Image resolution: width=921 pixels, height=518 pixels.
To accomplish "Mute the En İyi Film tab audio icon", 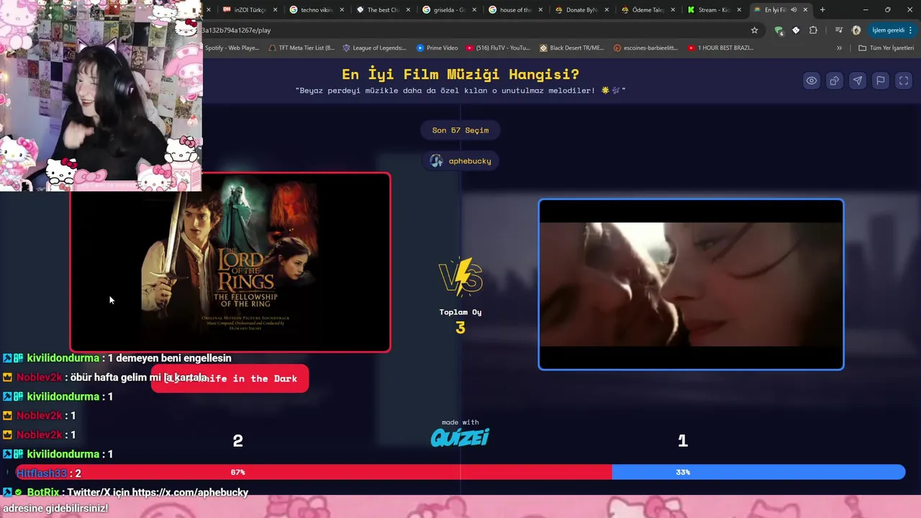I will [794, 10].
